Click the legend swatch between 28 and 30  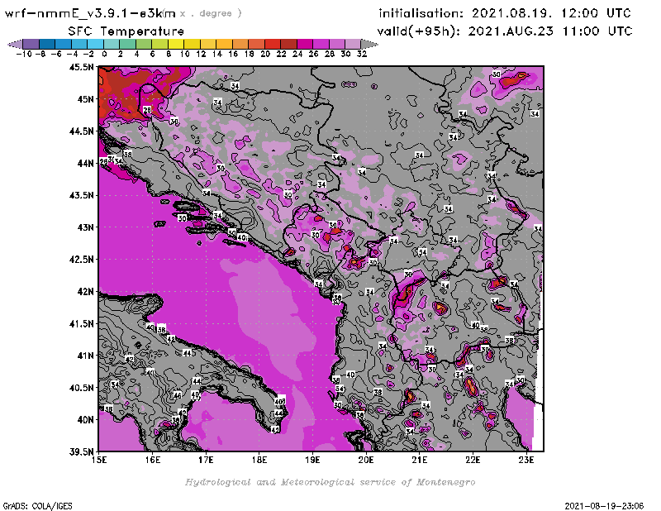pos(337,44)
